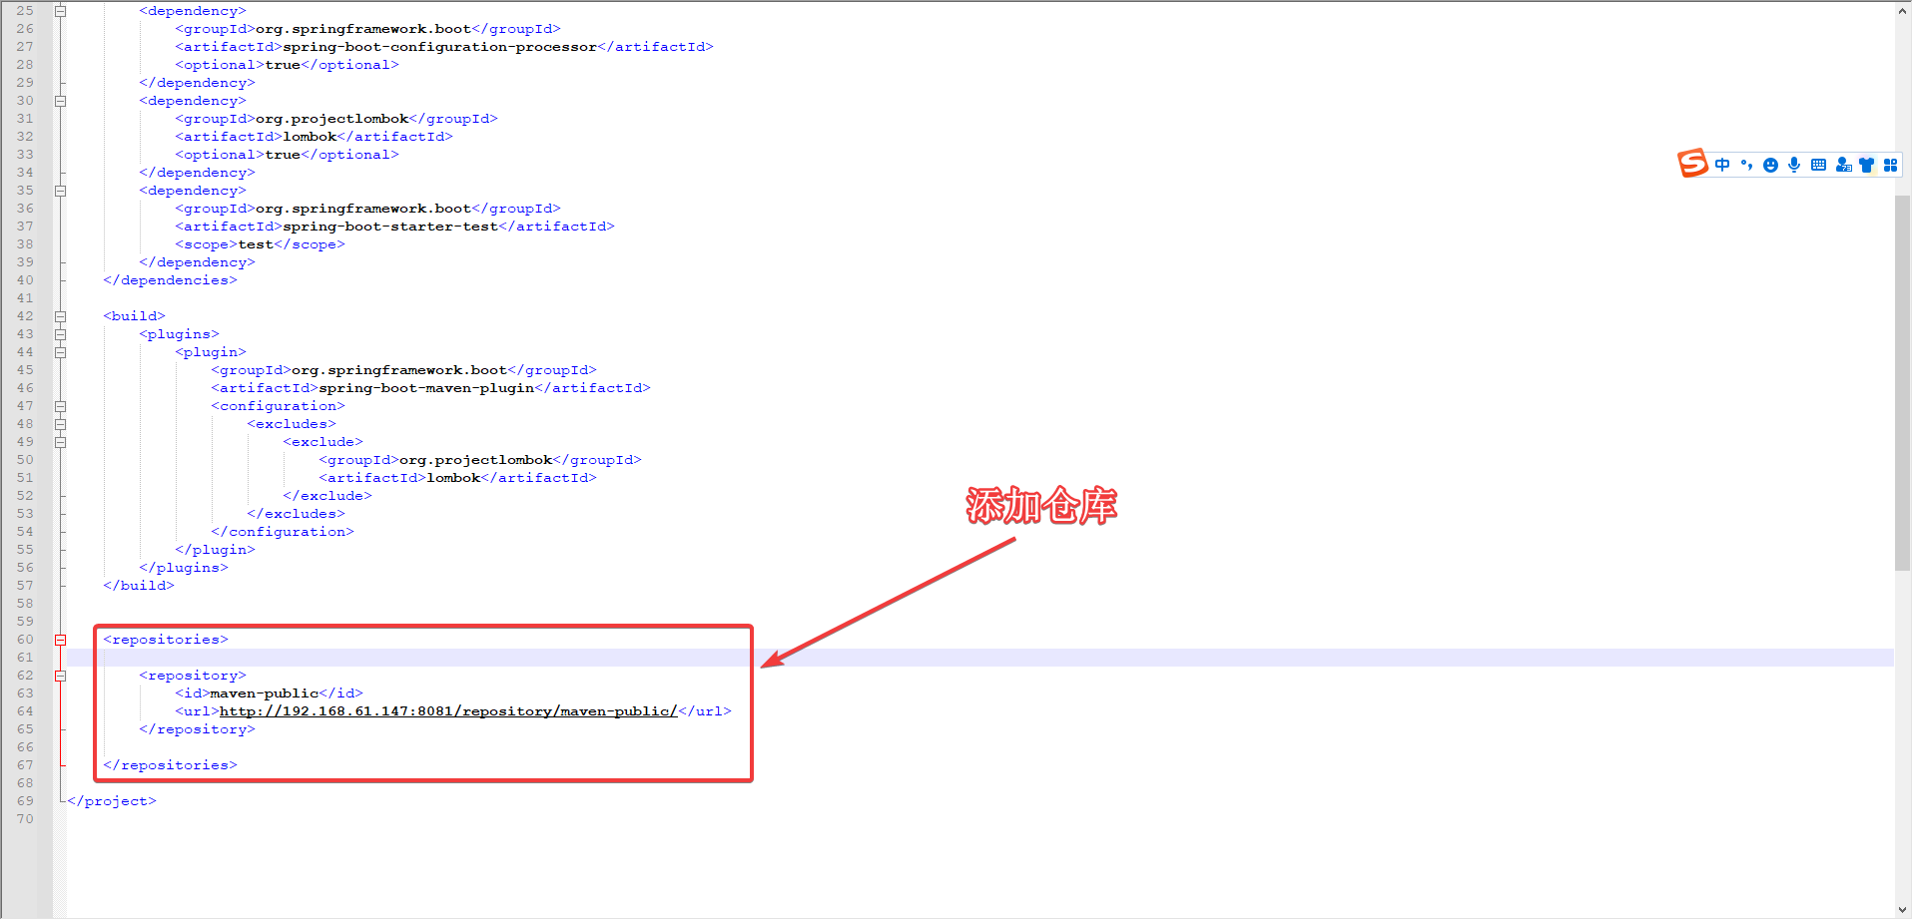Switch Chinese/English mode with the 中 icon
Screen dimensions: 1913x920
[1722, 165]
